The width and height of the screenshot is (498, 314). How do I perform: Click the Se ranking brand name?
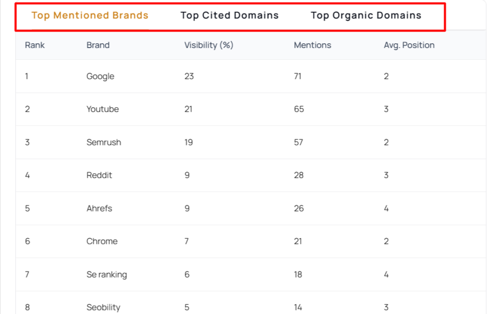click(107, 275)
